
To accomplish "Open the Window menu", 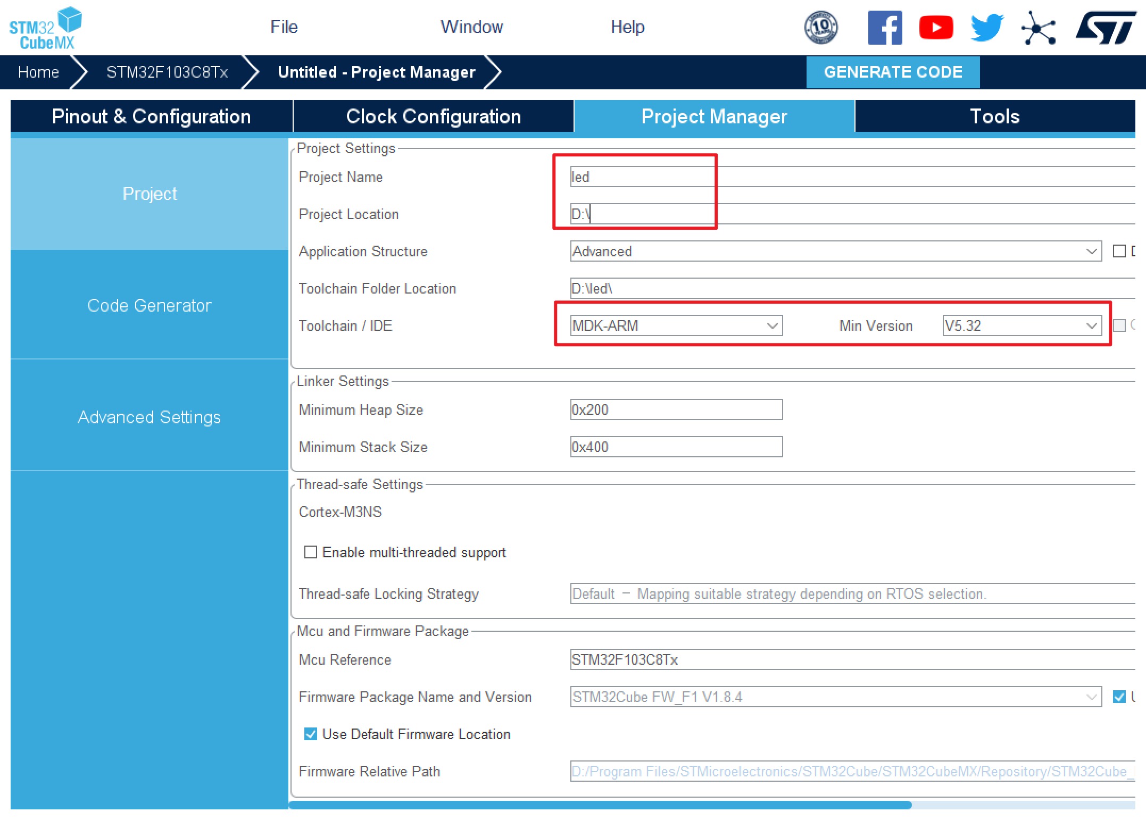I will (471, 27).
